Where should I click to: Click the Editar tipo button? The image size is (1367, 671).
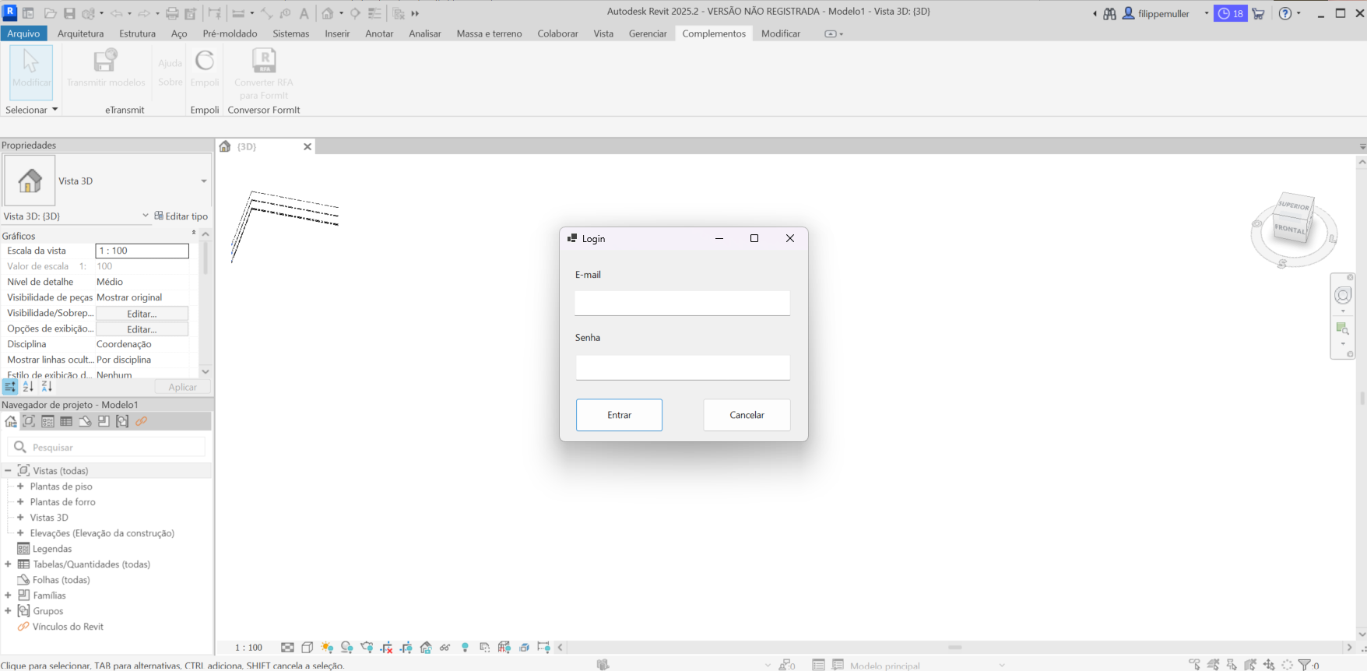[x=181, y=216]
